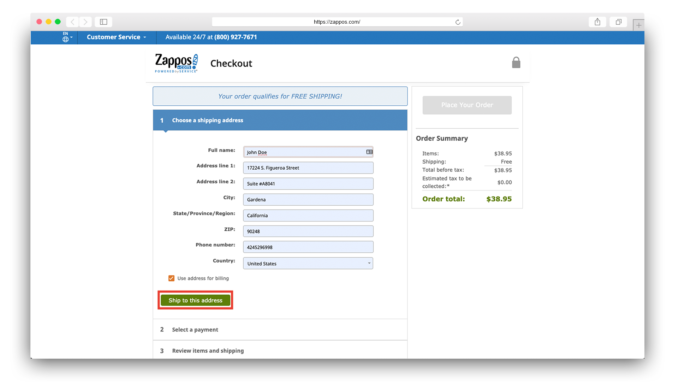Toggle the browser sidebar icon

click(103, 22)
